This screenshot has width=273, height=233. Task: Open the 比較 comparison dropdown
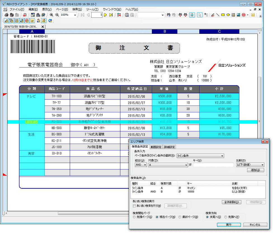pyautogui.click(x=262, y=165)
